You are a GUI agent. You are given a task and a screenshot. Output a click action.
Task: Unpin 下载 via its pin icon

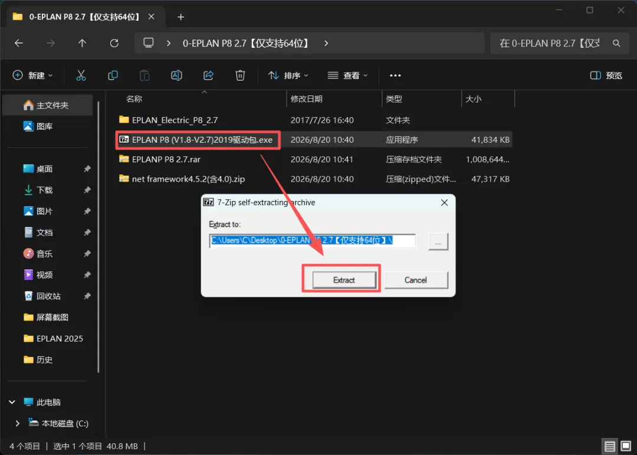click(x=87, y=190)
